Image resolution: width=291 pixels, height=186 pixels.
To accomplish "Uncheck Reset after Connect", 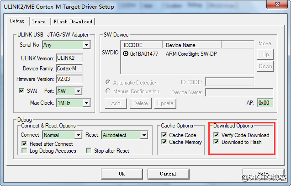I will [x=24, y=143].
